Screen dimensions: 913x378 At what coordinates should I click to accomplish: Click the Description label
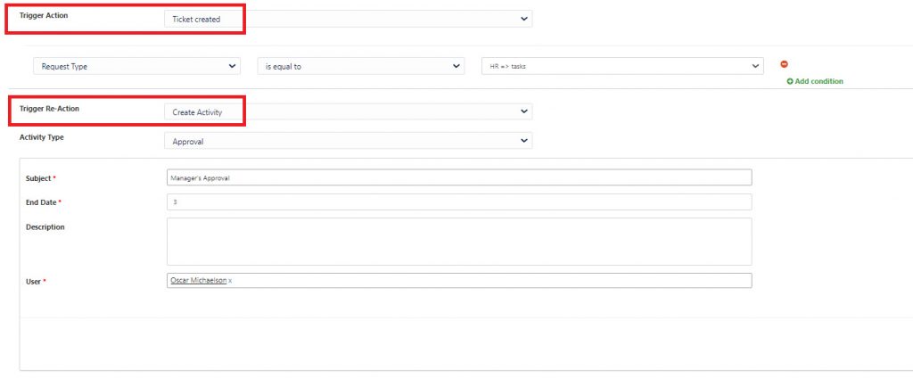(x=45, y=227)
